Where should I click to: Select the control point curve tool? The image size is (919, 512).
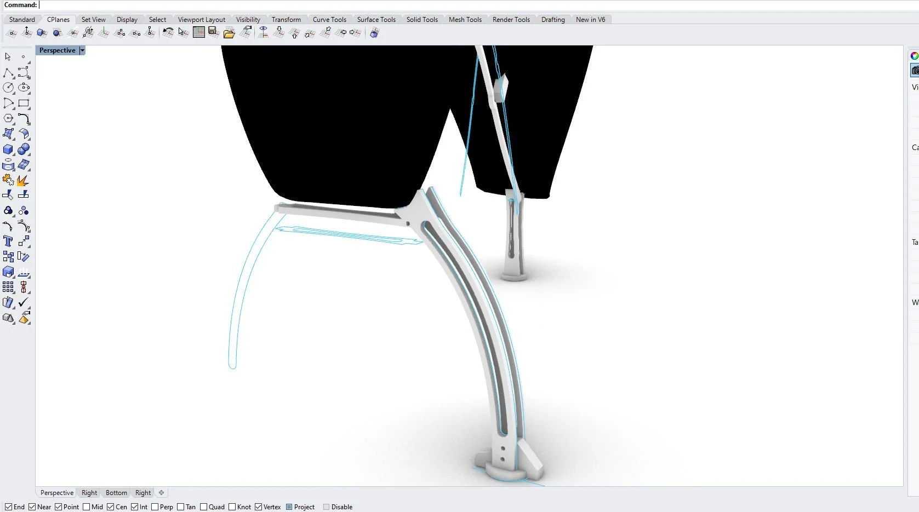pyautogui.click(x=24, y=73)
